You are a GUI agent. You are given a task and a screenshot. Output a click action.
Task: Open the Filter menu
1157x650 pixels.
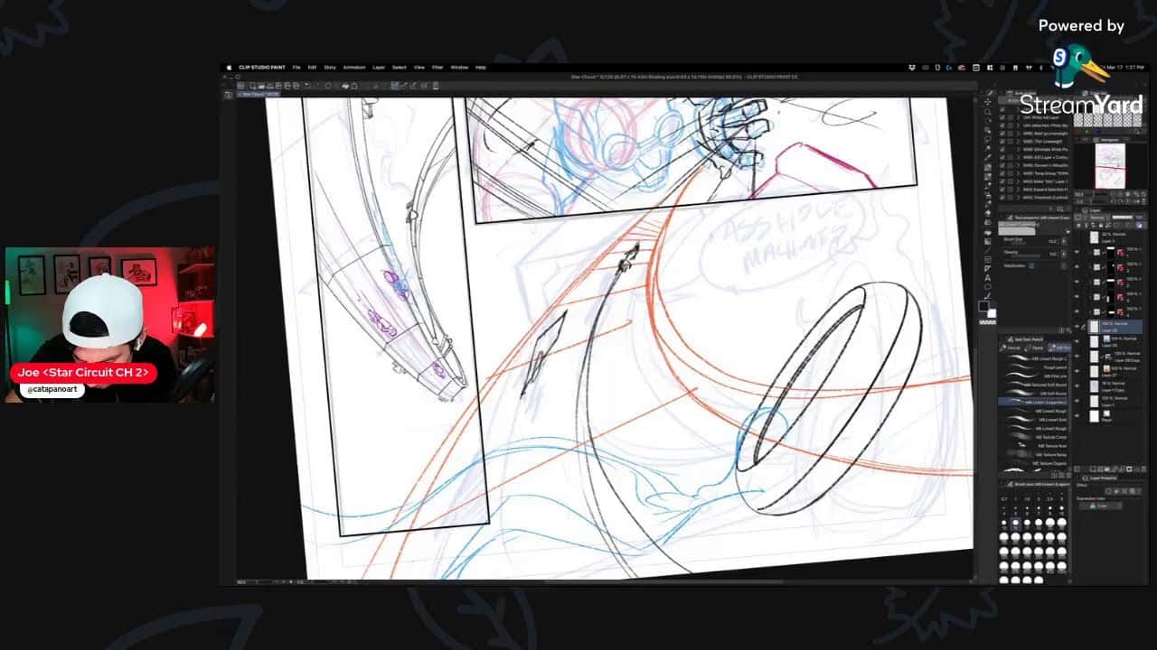point(437,67)
